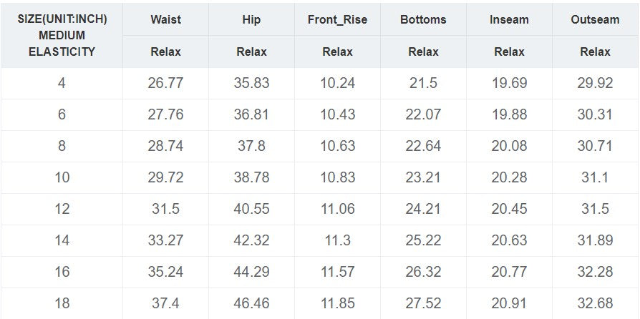This screenshot has height=319, width=640.
Task: Select the size 4 row label
Action: 62,83
